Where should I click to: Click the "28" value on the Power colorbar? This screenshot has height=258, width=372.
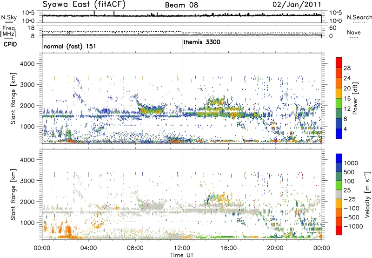(x=347, y=68)
